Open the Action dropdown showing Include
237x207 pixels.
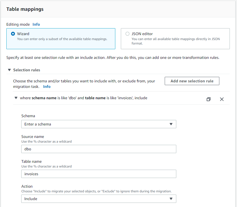(98, 199)
